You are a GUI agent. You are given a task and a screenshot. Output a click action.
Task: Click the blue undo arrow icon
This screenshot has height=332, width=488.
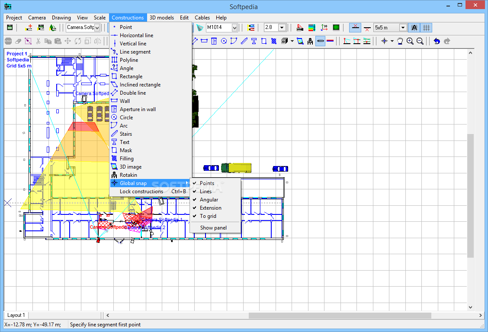pos(437,41)
